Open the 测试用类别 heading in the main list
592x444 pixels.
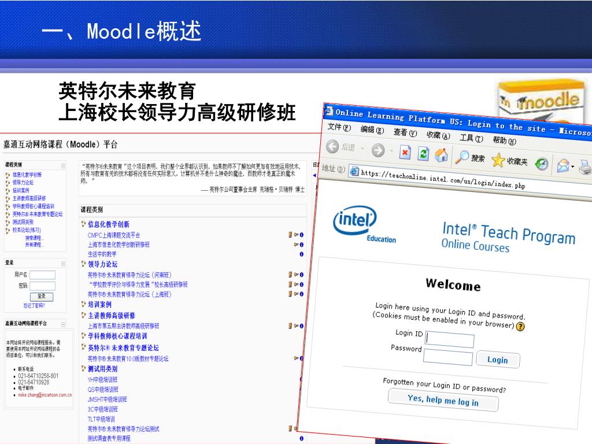(x=103, y=369)
